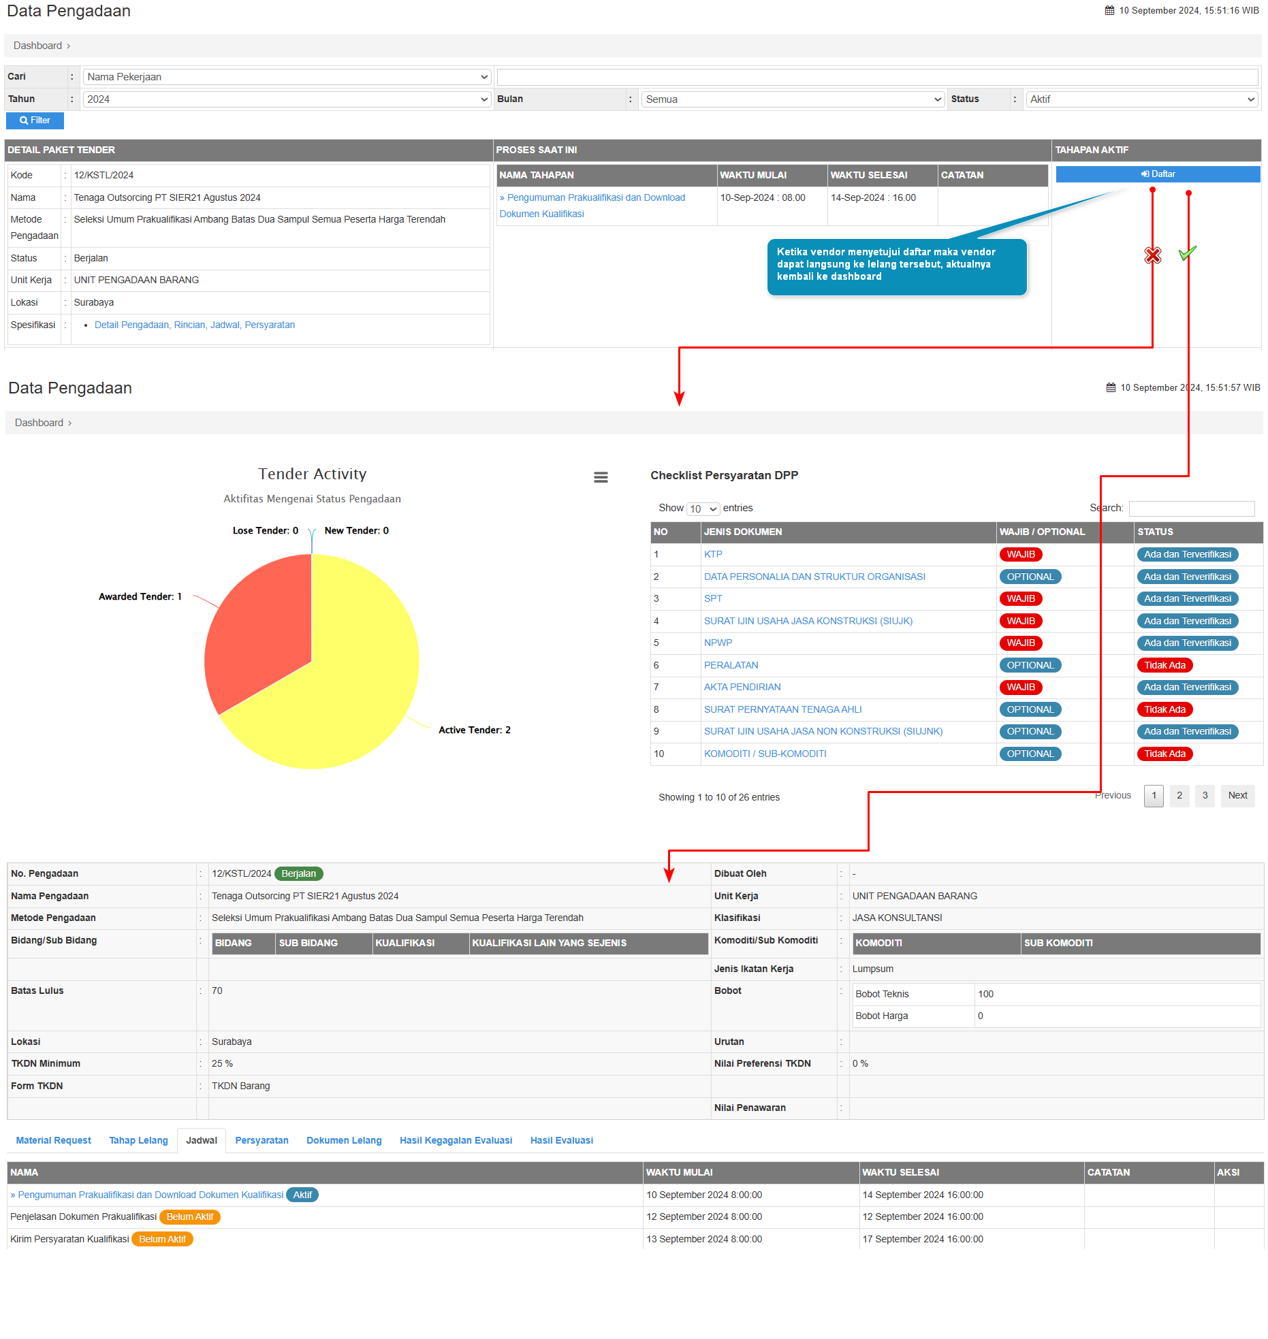Click the calendar icon beside the top timestamp
The height and width of the screenshot is (1339, 1268).
[1109, 11]
